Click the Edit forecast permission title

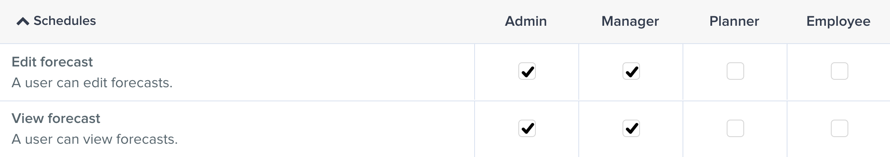tap(52, 62)
